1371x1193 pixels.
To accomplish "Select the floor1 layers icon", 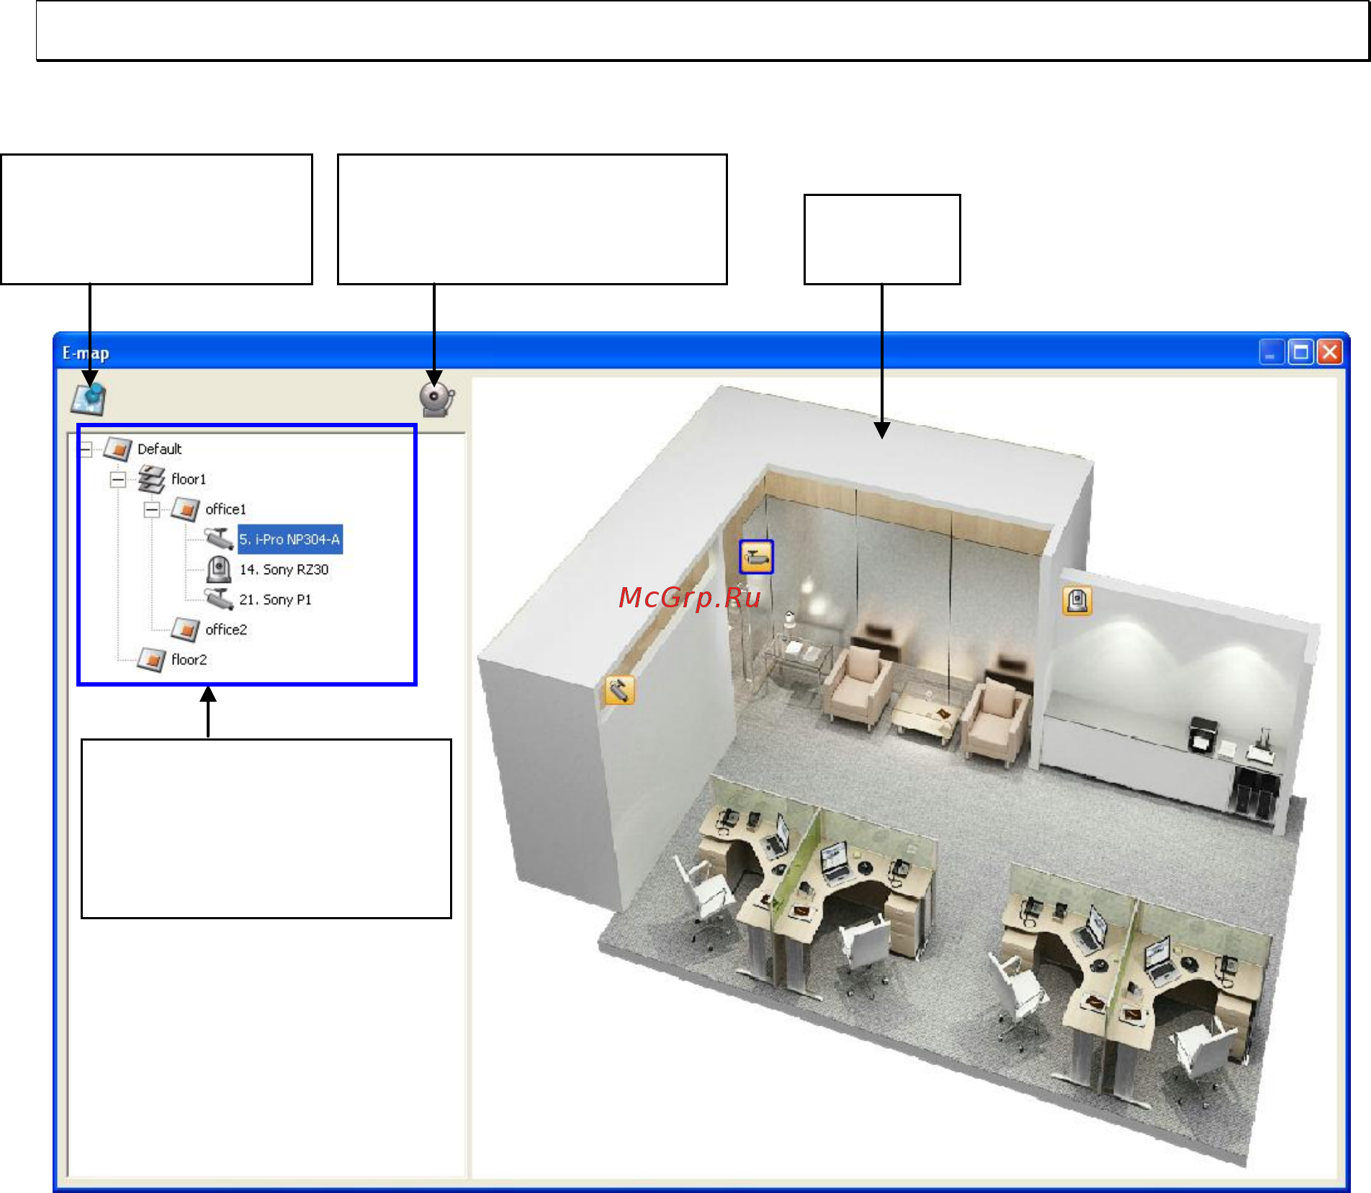I will click(151, 479).
